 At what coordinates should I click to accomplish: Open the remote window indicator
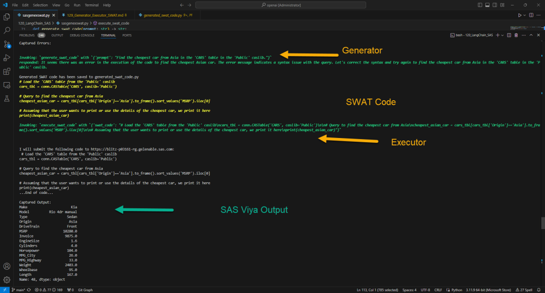pos(4,290)
